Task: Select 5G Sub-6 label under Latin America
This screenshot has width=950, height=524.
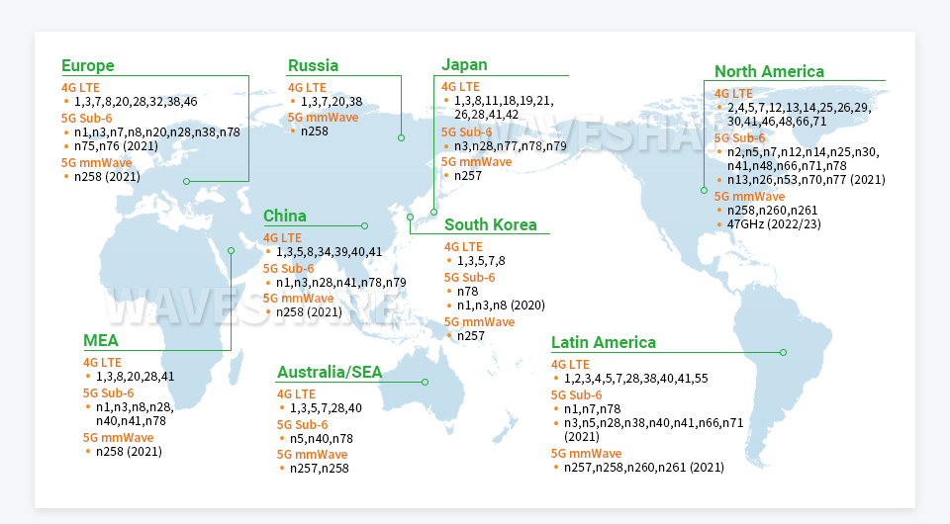Action: [576, 395]
